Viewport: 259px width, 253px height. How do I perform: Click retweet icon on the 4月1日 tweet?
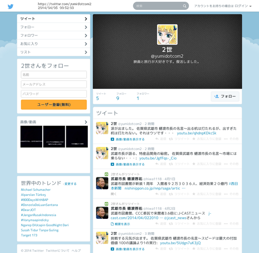(x=171, y=194)
